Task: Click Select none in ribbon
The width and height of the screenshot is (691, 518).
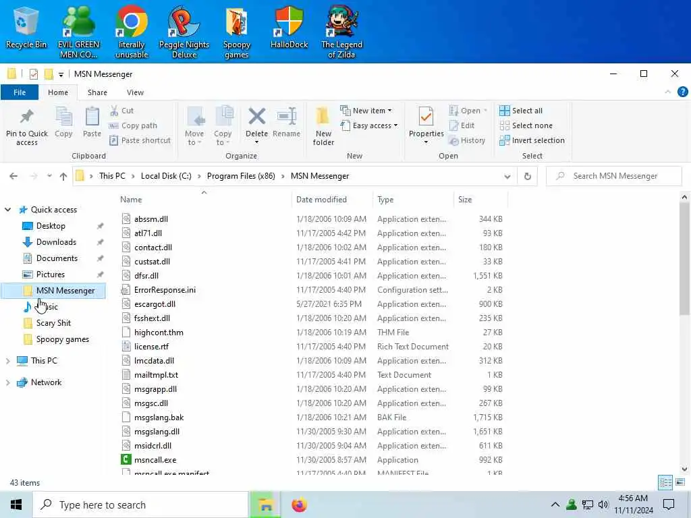Action: (x=526, y=125)
